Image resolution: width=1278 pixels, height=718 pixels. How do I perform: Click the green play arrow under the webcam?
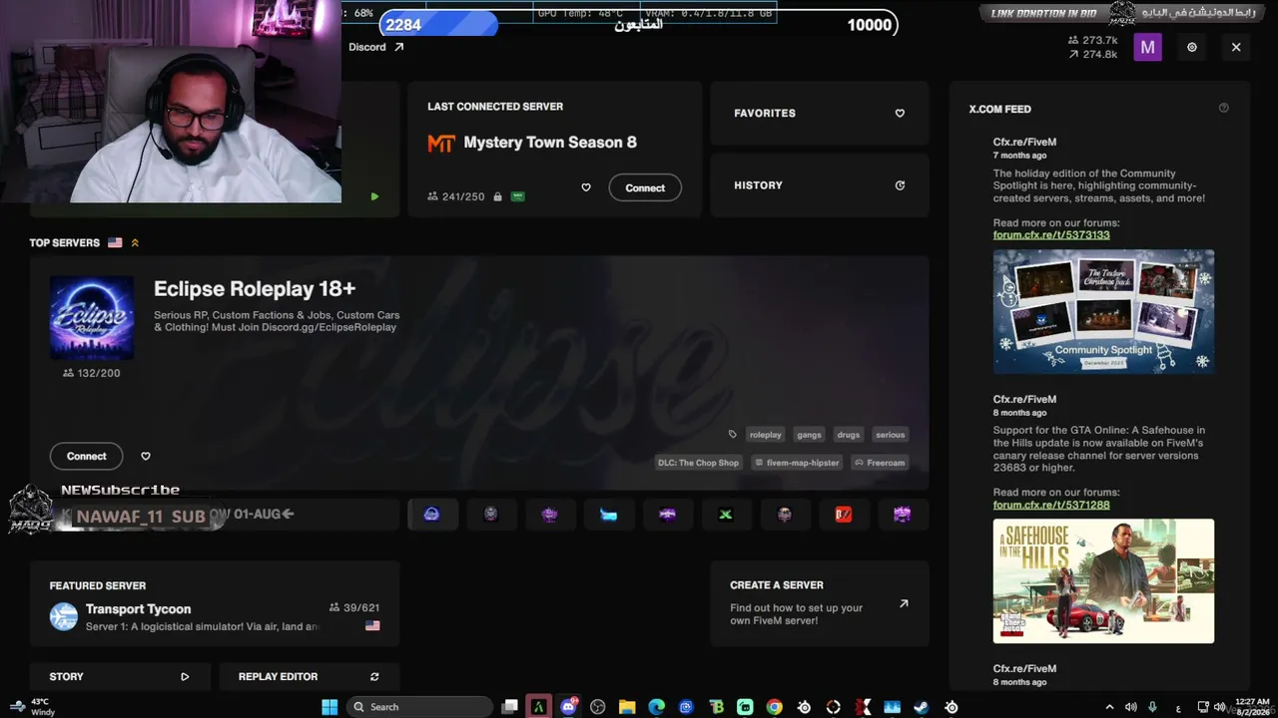pyautogui.click(x=374, y=196)
